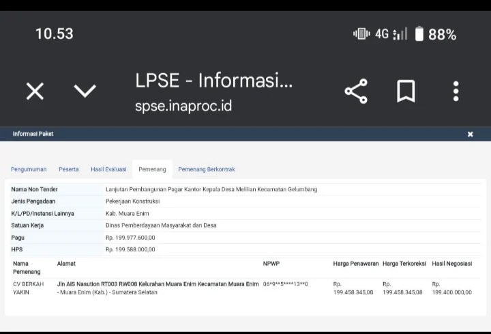Screen dimensions: 491x334
Task: Open the three-dot overflow menu
Action: [456, 91]
